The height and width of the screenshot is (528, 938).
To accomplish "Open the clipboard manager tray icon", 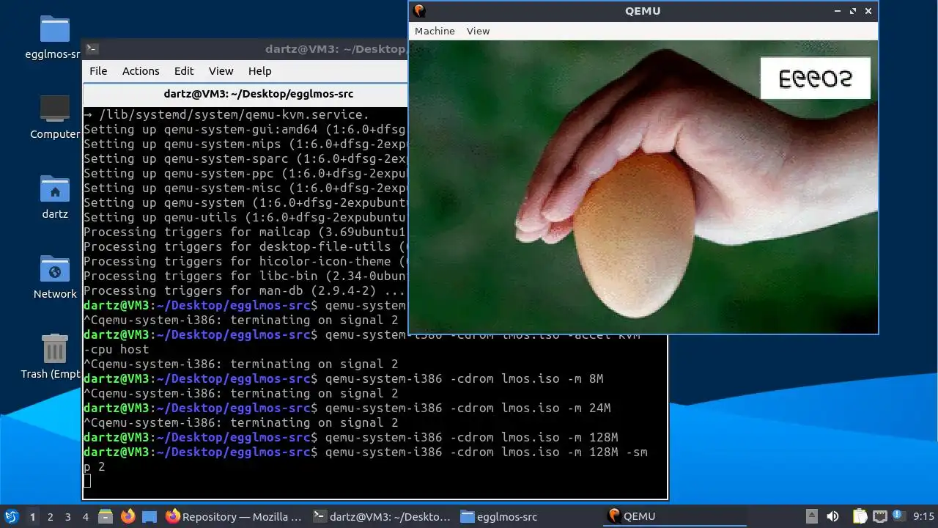I will click(860, 517).
